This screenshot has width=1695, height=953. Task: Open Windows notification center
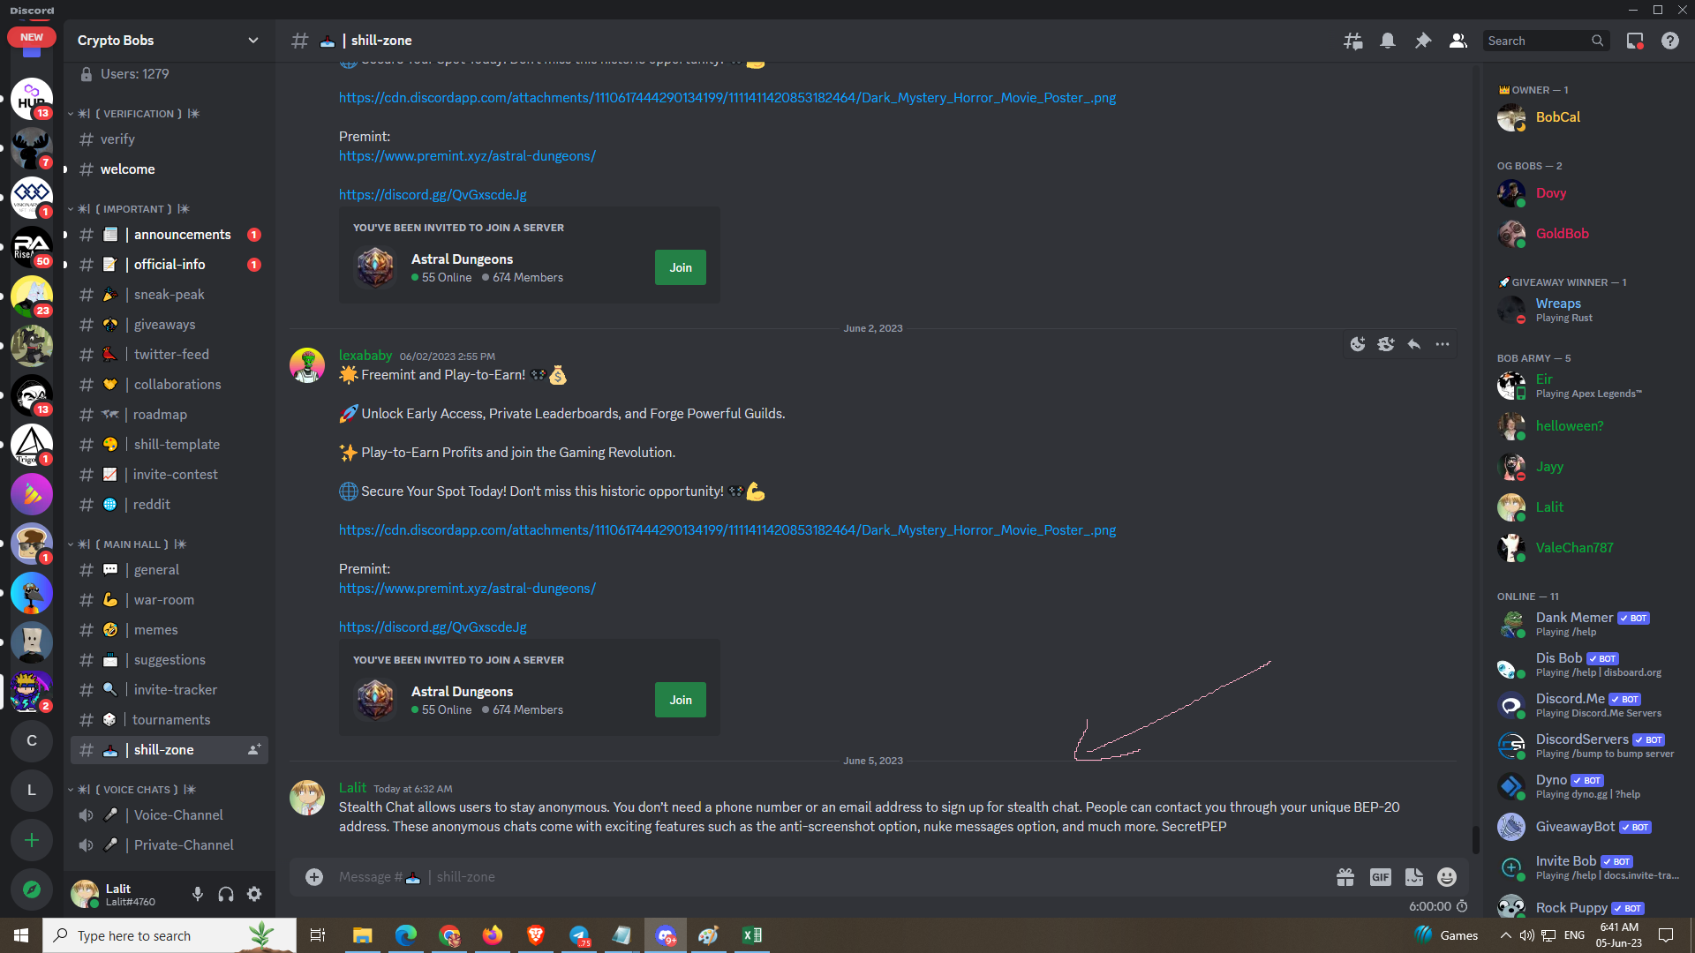[1667, 935]
